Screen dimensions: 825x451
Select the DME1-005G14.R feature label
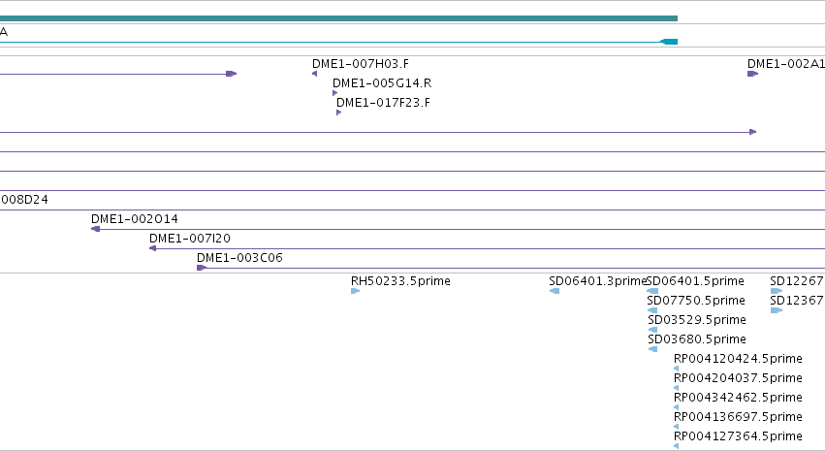382,83
